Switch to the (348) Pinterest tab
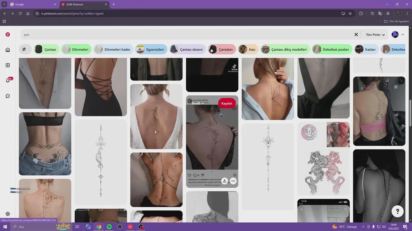The width and height of the screenshot is (412, 231). pos(84,4)
